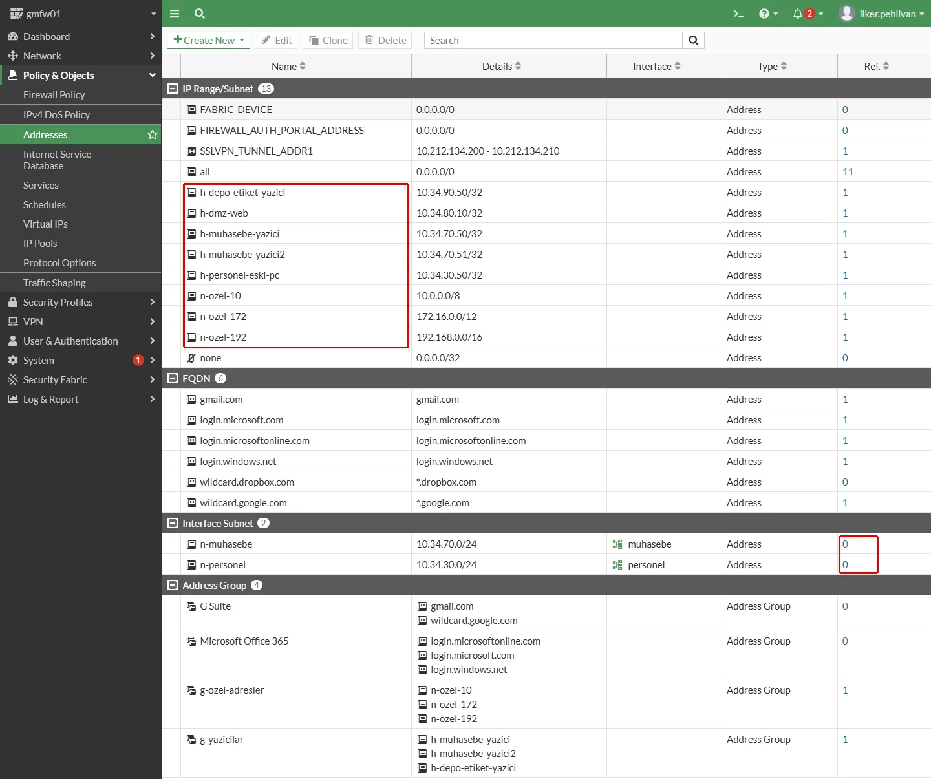Click the Log & Report chart icon

(x=13, y=399)
